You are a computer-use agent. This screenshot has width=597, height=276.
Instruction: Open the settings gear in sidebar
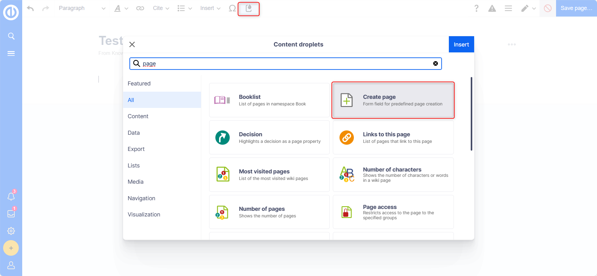tap(11, 231)
